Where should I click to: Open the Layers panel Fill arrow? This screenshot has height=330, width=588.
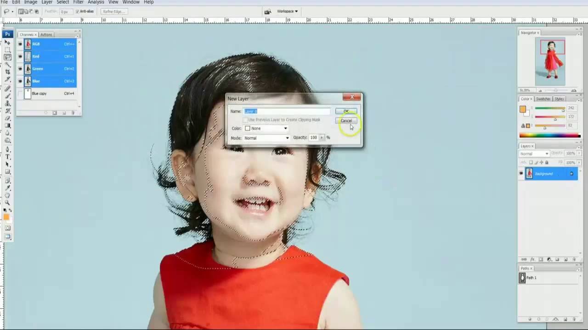click(x=579, y=162)
